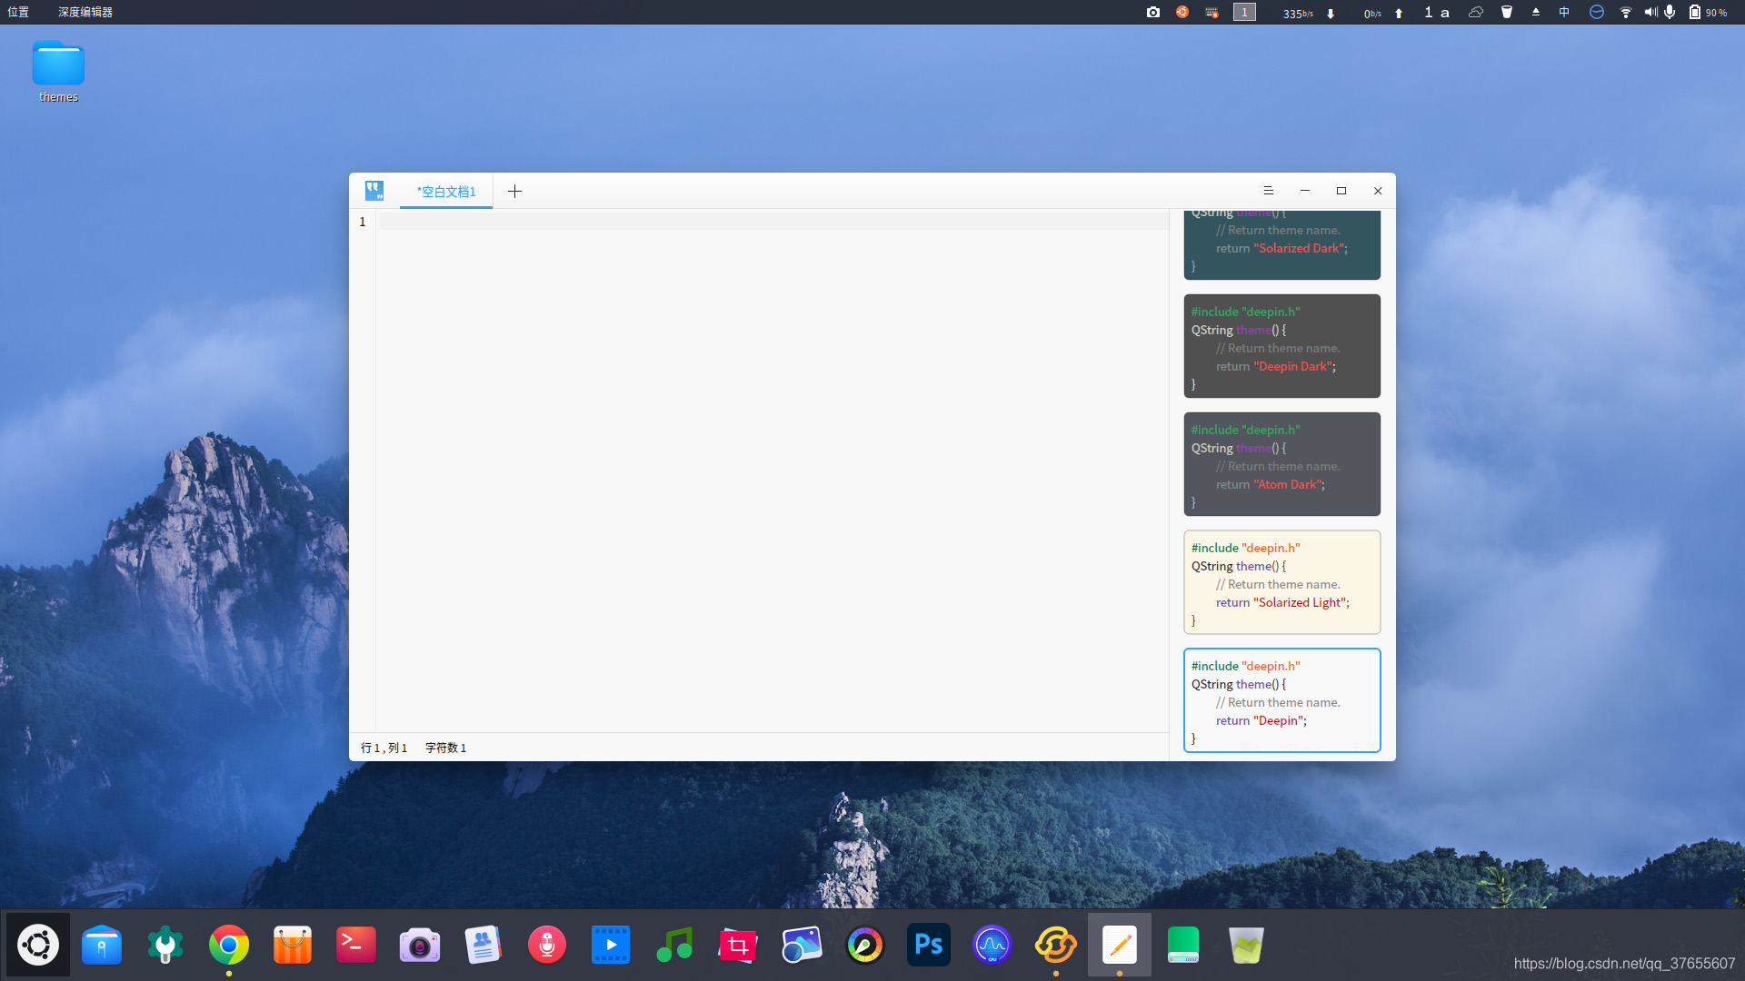Click the download speed indicator
Image resolution: width=1745 pixels, height=981 pixels.
pyautogui.click(x=1309, y=13)
